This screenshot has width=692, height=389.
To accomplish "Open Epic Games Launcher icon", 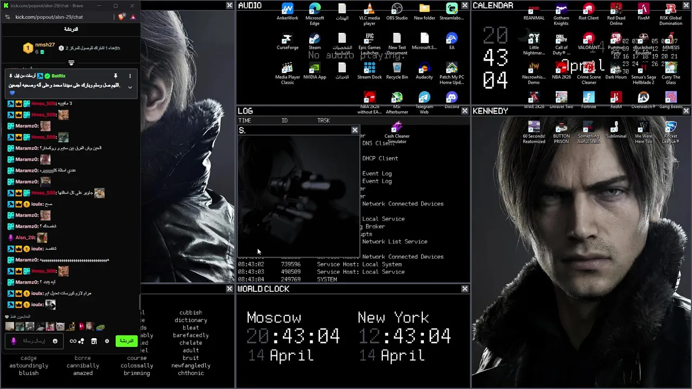I will 369,44.
